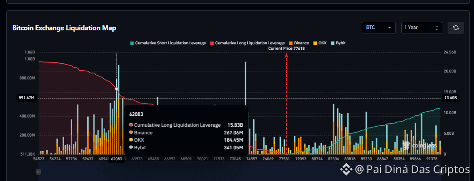Open the BTC coin dropdown
The height and width of the screenshot is (181, 474).
click(x=379, y=28)
